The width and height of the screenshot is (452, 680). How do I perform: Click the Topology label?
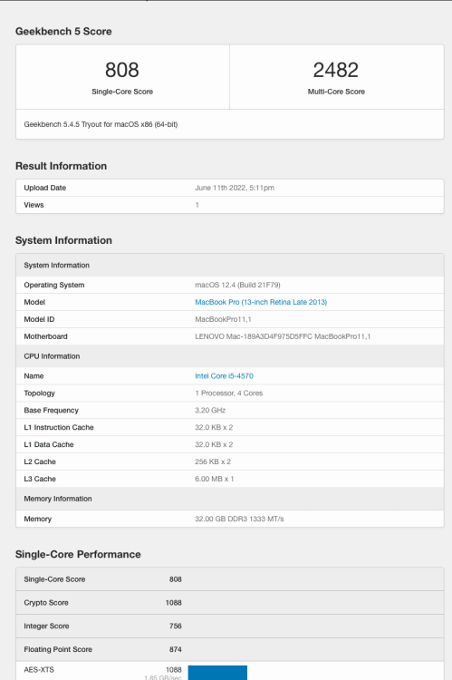click(40, 393)
